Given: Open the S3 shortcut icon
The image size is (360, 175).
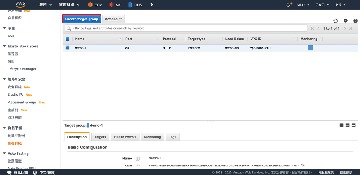Looking at the screenshot, I should [111, 5].
